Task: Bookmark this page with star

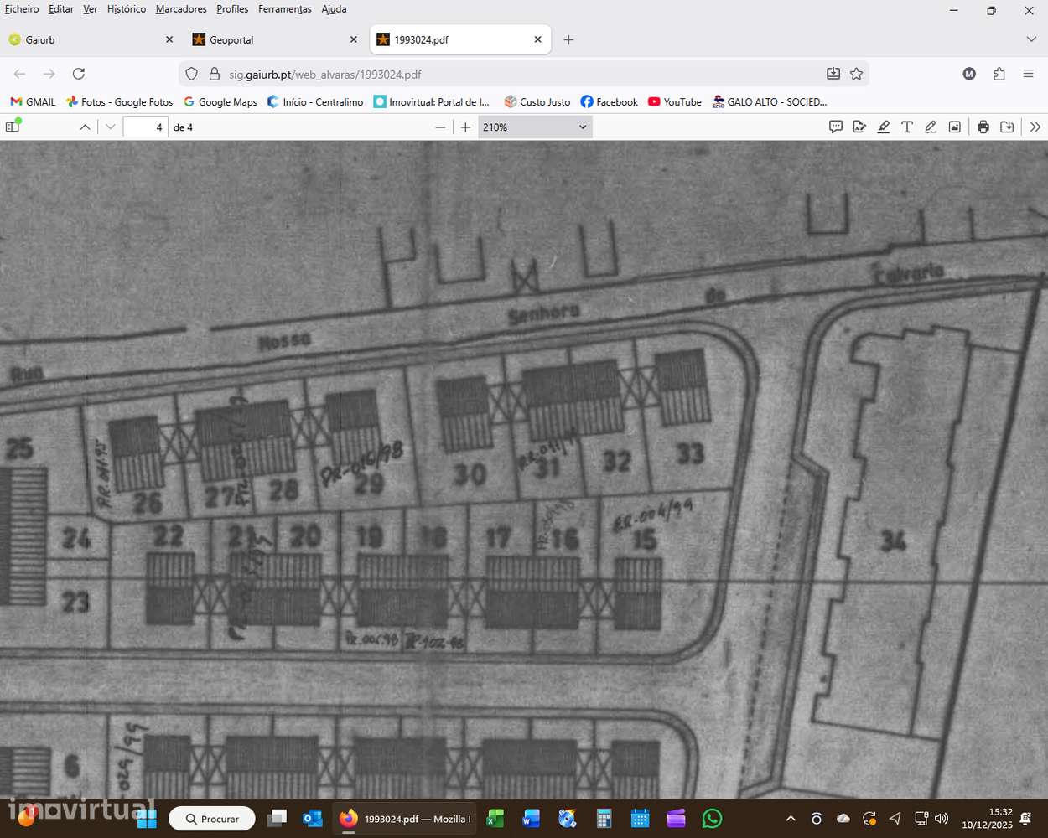Action: pyautogui.click(x=856, y=74)
